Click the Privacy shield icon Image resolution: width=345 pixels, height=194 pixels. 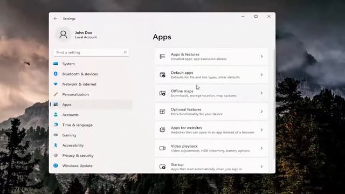coord(56,155)
